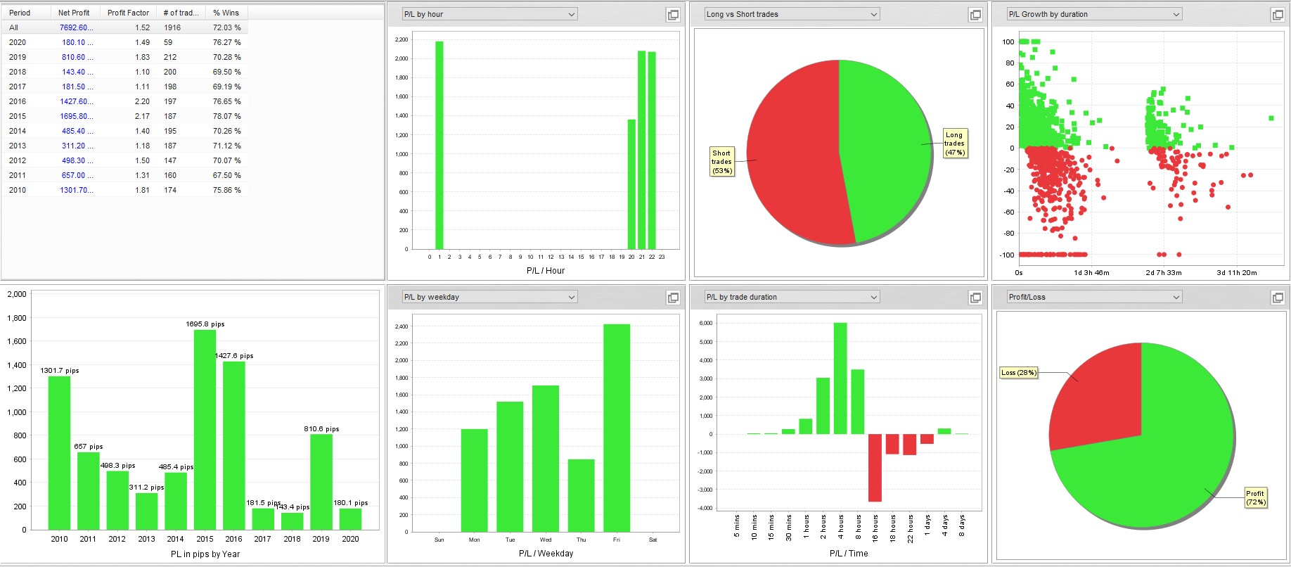The image size is (1291, 567).
Task: Maximize the P/L by hour chart panel
Action: coord(673,15)
